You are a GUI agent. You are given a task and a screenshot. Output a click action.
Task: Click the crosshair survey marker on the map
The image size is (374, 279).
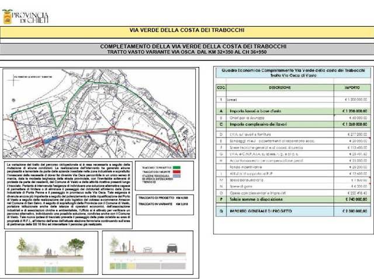coord(13,80)
